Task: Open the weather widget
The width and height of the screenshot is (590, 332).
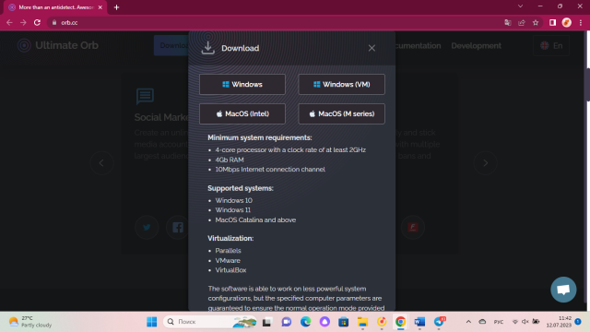Action: [x=30, y=322]
